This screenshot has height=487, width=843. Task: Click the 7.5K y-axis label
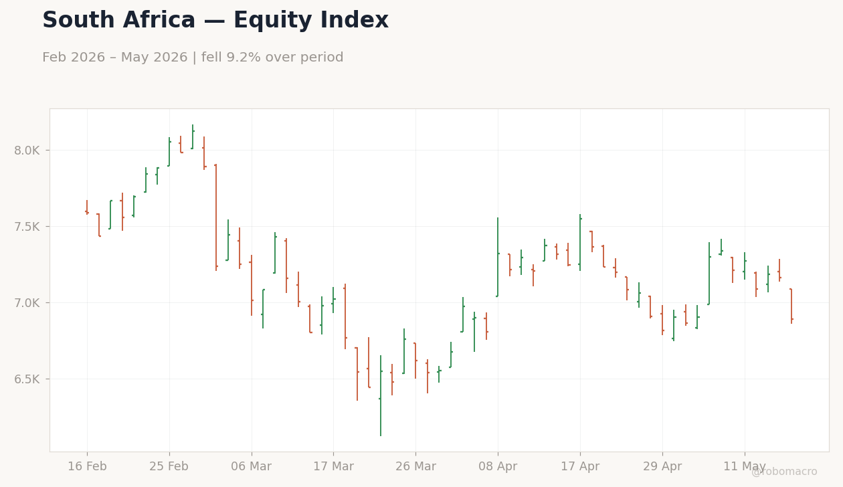point(27,227)
